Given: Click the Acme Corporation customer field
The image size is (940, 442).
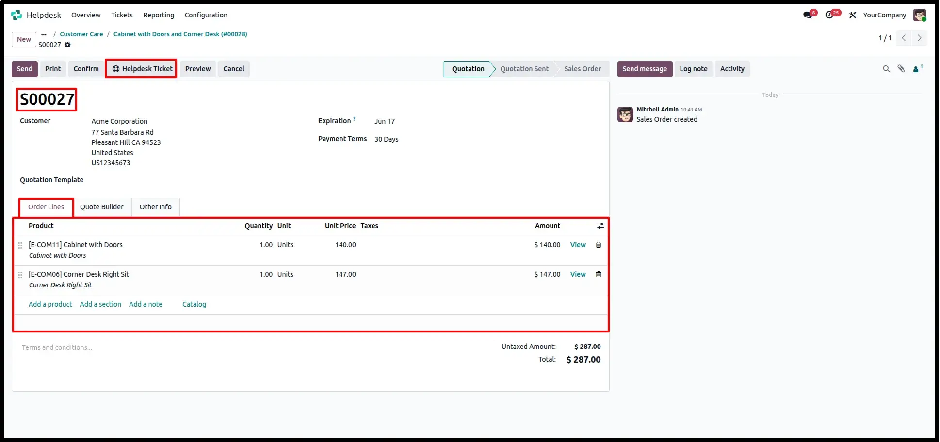Looking at the screenshot, I should [x=119, y=121].
